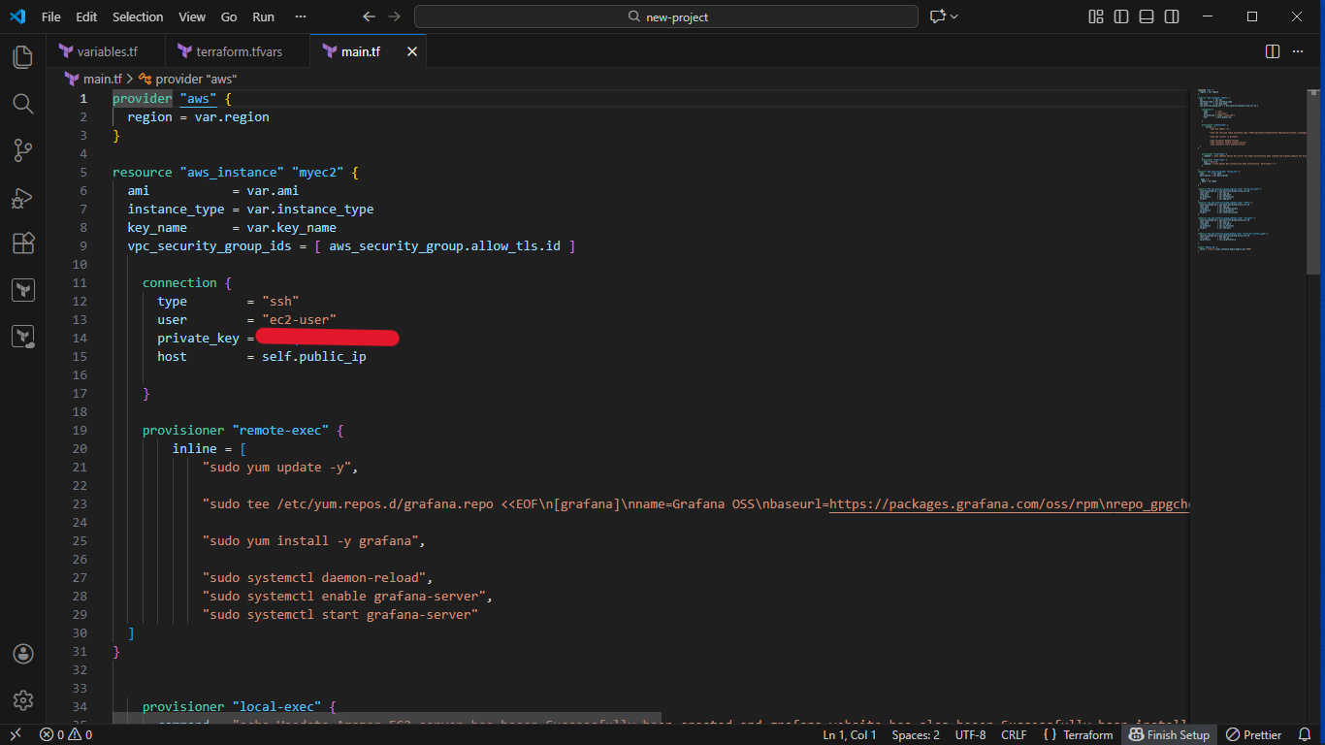Click the Finish Setup button
The width and height of the screenshot is (1325, 745).
tap(1169, 734)
